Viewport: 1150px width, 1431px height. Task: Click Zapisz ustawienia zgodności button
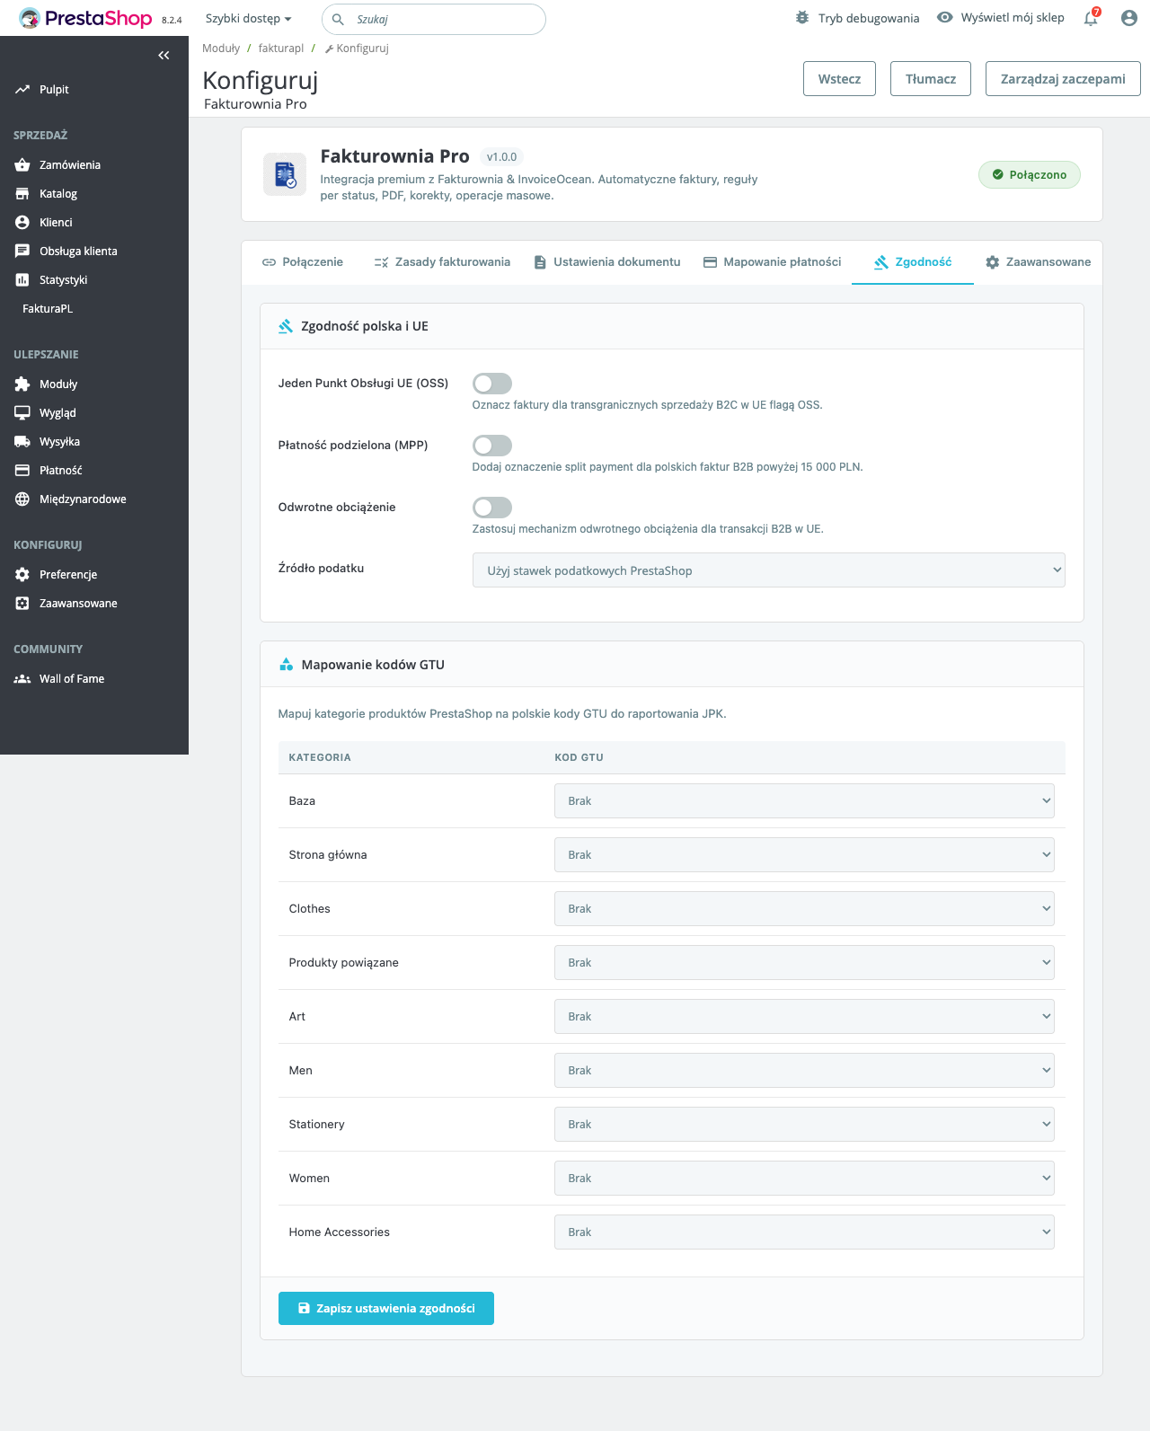(x=385, y=1308)
